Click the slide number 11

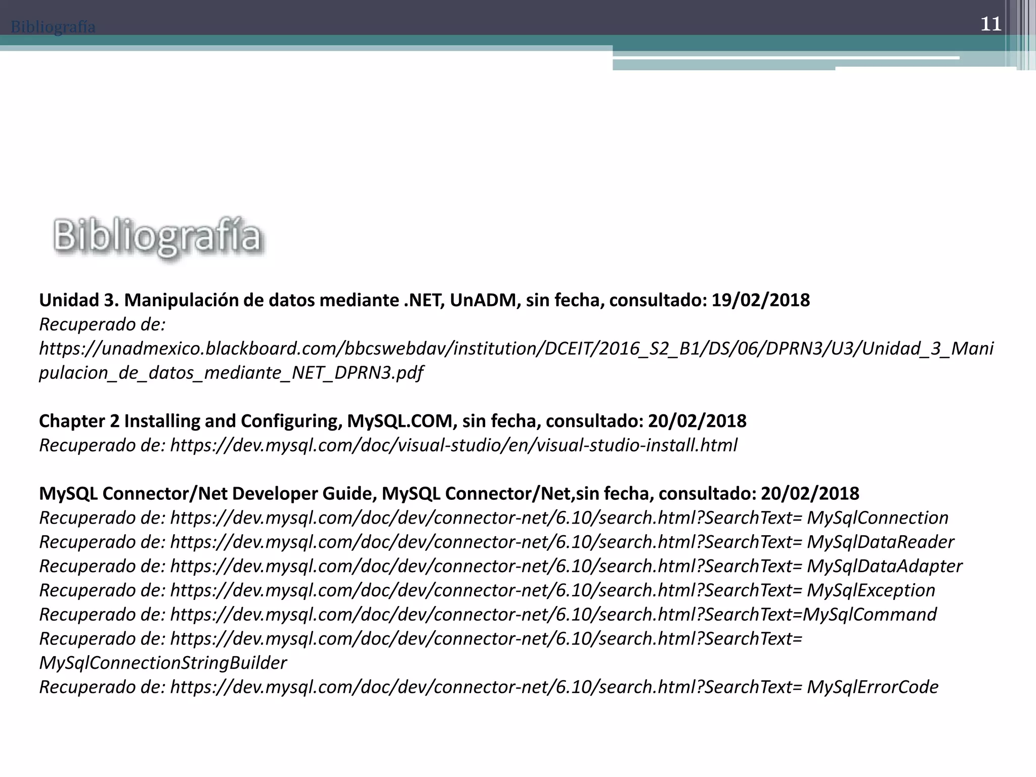point(991,24)
